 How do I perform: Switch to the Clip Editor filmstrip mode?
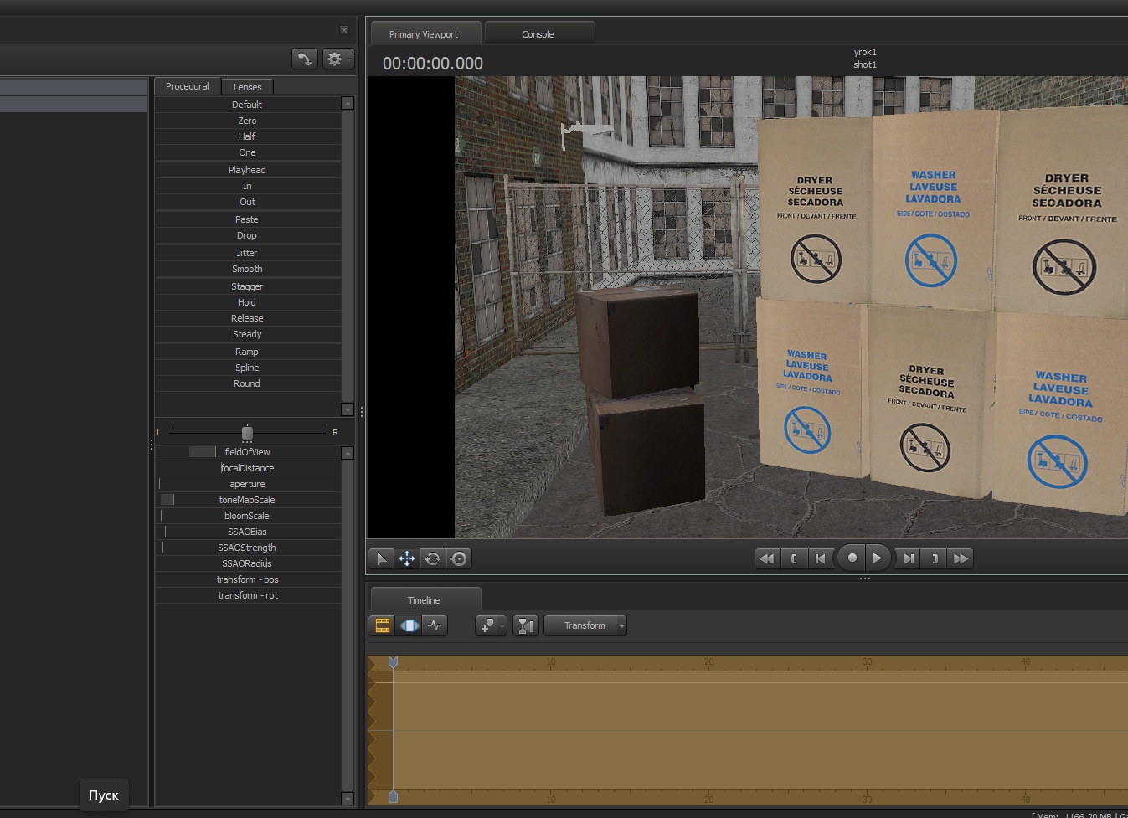[383, 625]
